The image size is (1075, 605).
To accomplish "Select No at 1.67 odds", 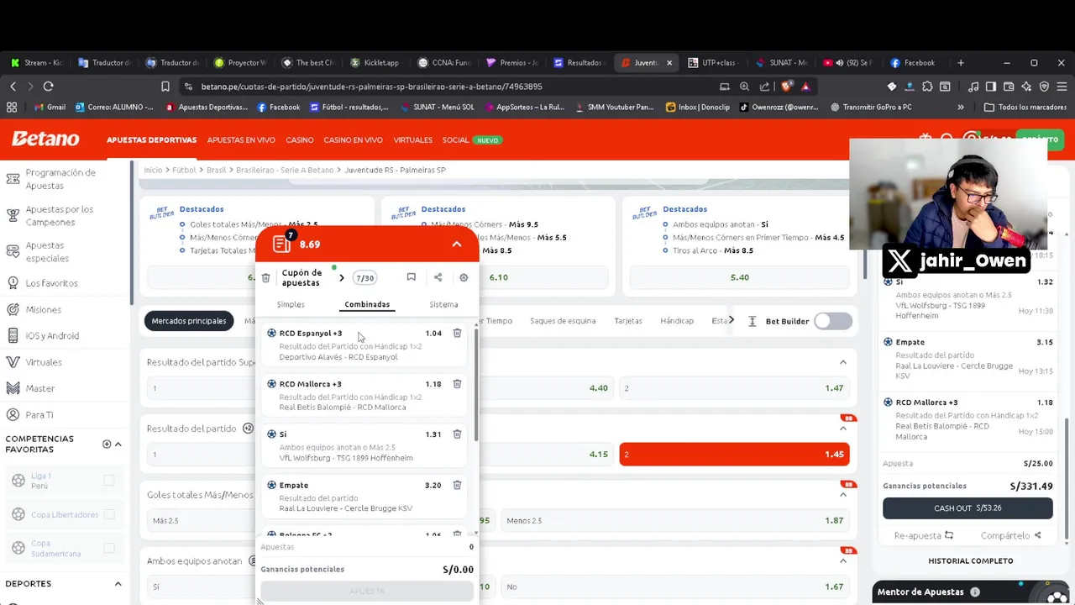I will pos(675,587).
